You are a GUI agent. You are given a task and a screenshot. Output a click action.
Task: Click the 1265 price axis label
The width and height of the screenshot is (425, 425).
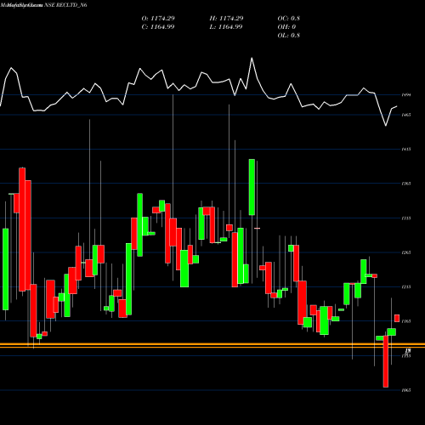pyautogui.click(x=406, y=252)
